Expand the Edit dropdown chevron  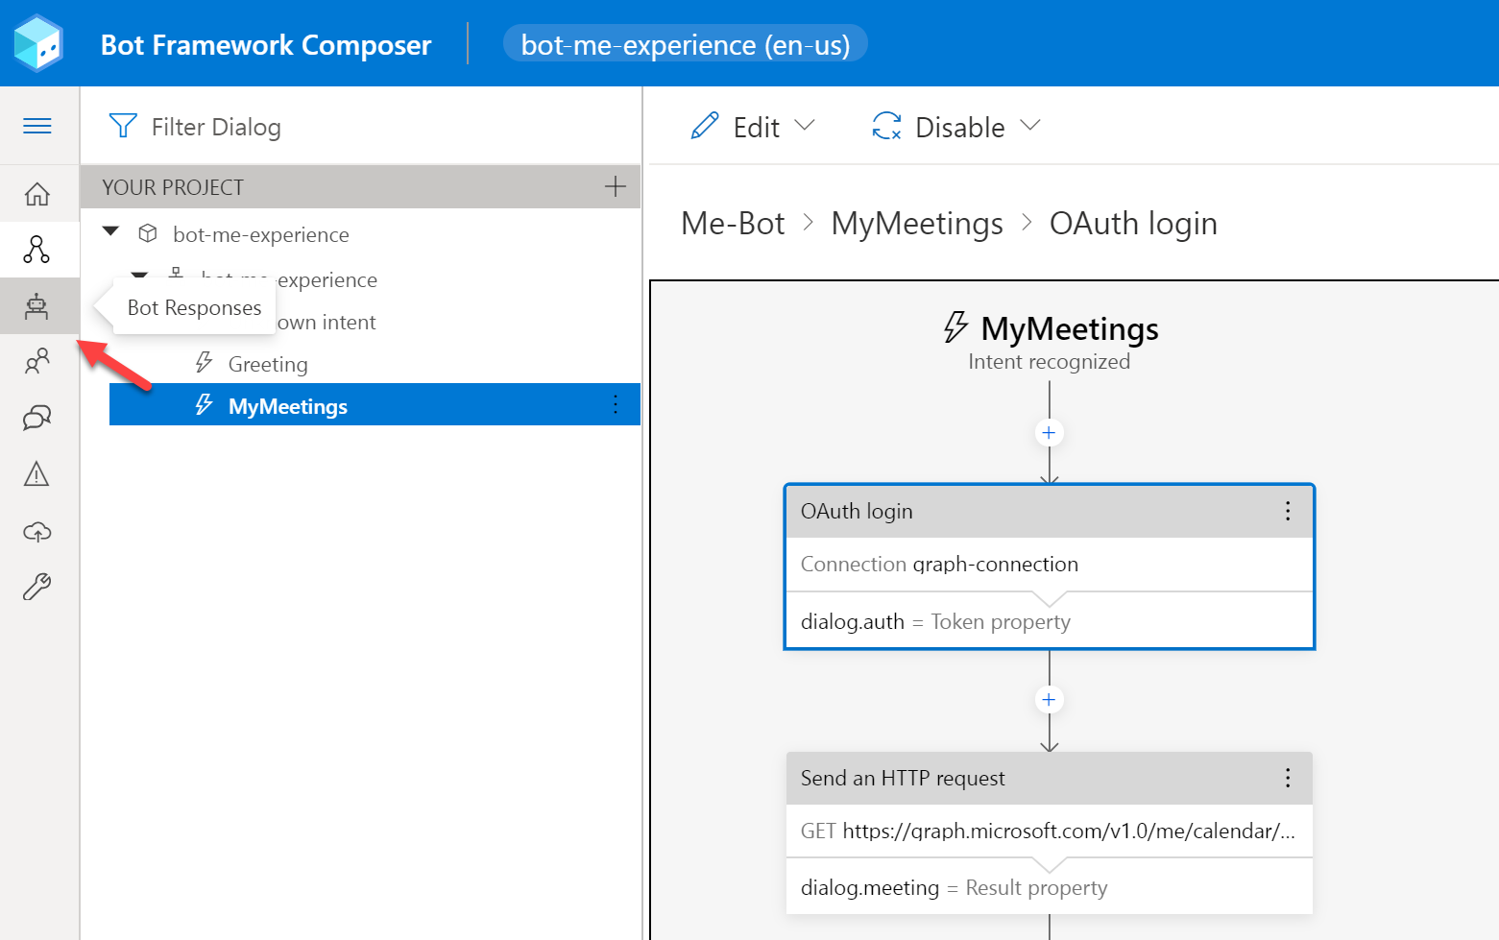805,125
